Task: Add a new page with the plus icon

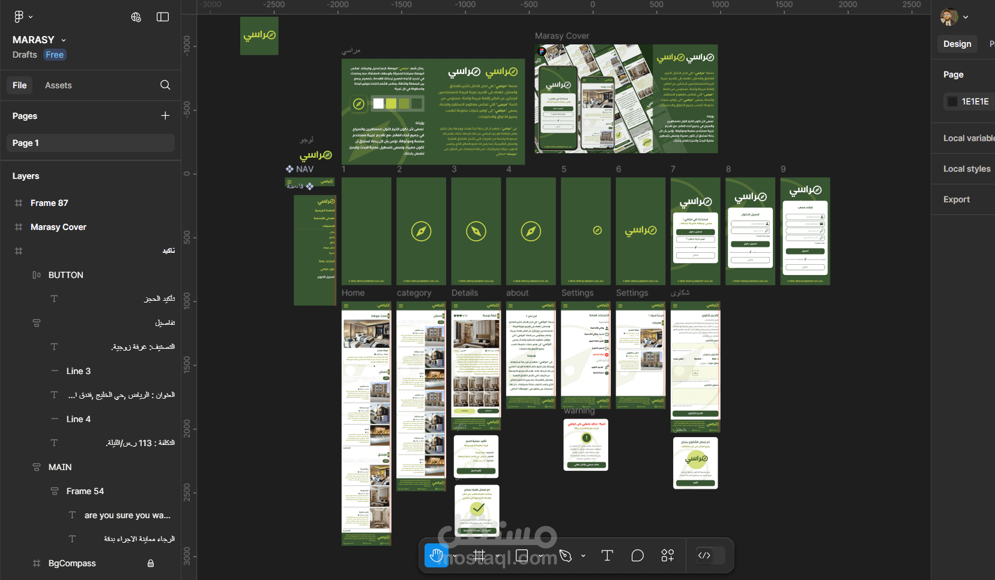Action: point(165,115)
